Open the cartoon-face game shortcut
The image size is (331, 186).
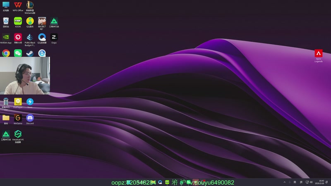tap(42, 23)
